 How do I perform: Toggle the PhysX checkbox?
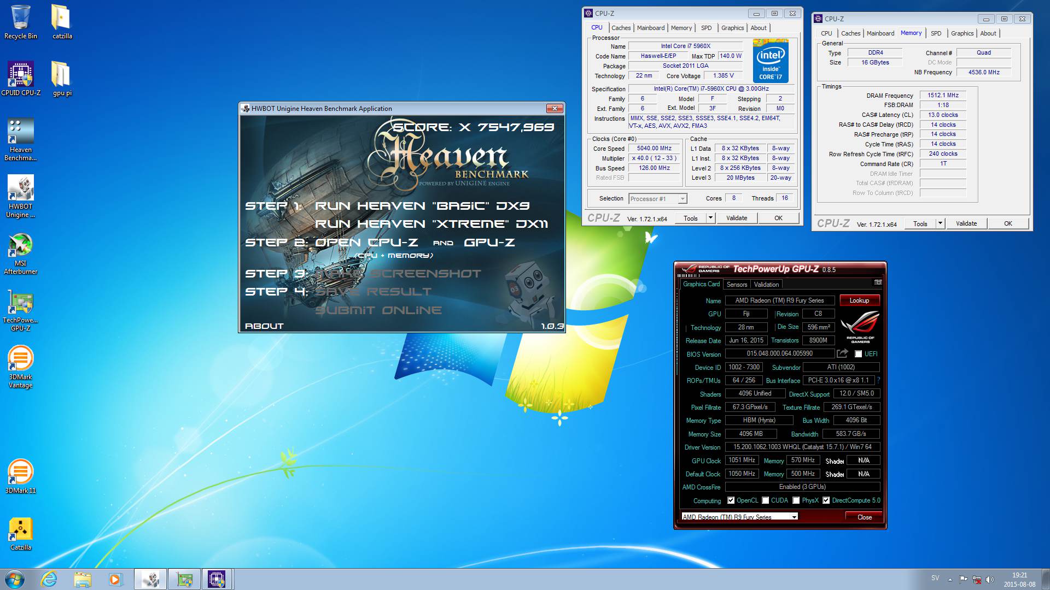pyautogui.click(x=796, y=500)
